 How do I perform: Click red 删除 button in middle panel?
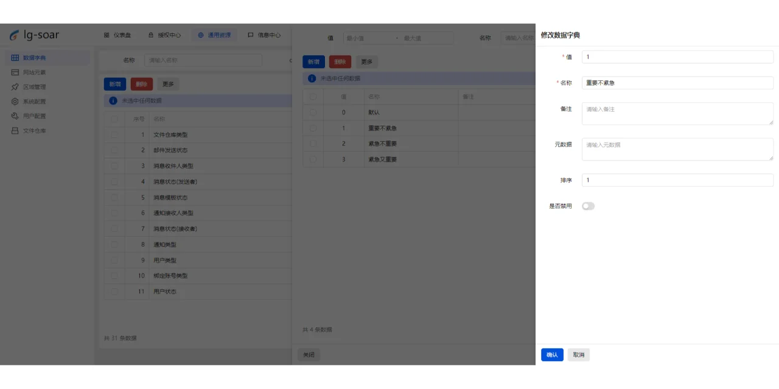click(340, 62)
